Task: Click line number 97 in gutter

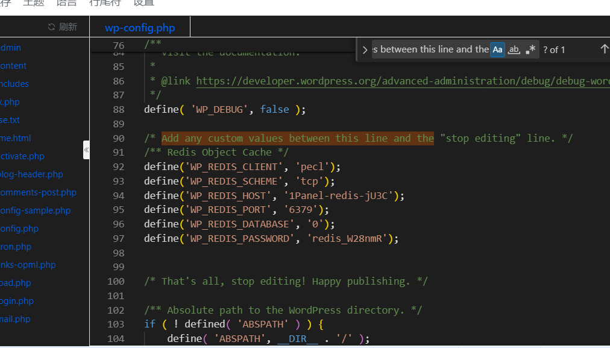Action: tap(119, 239)
